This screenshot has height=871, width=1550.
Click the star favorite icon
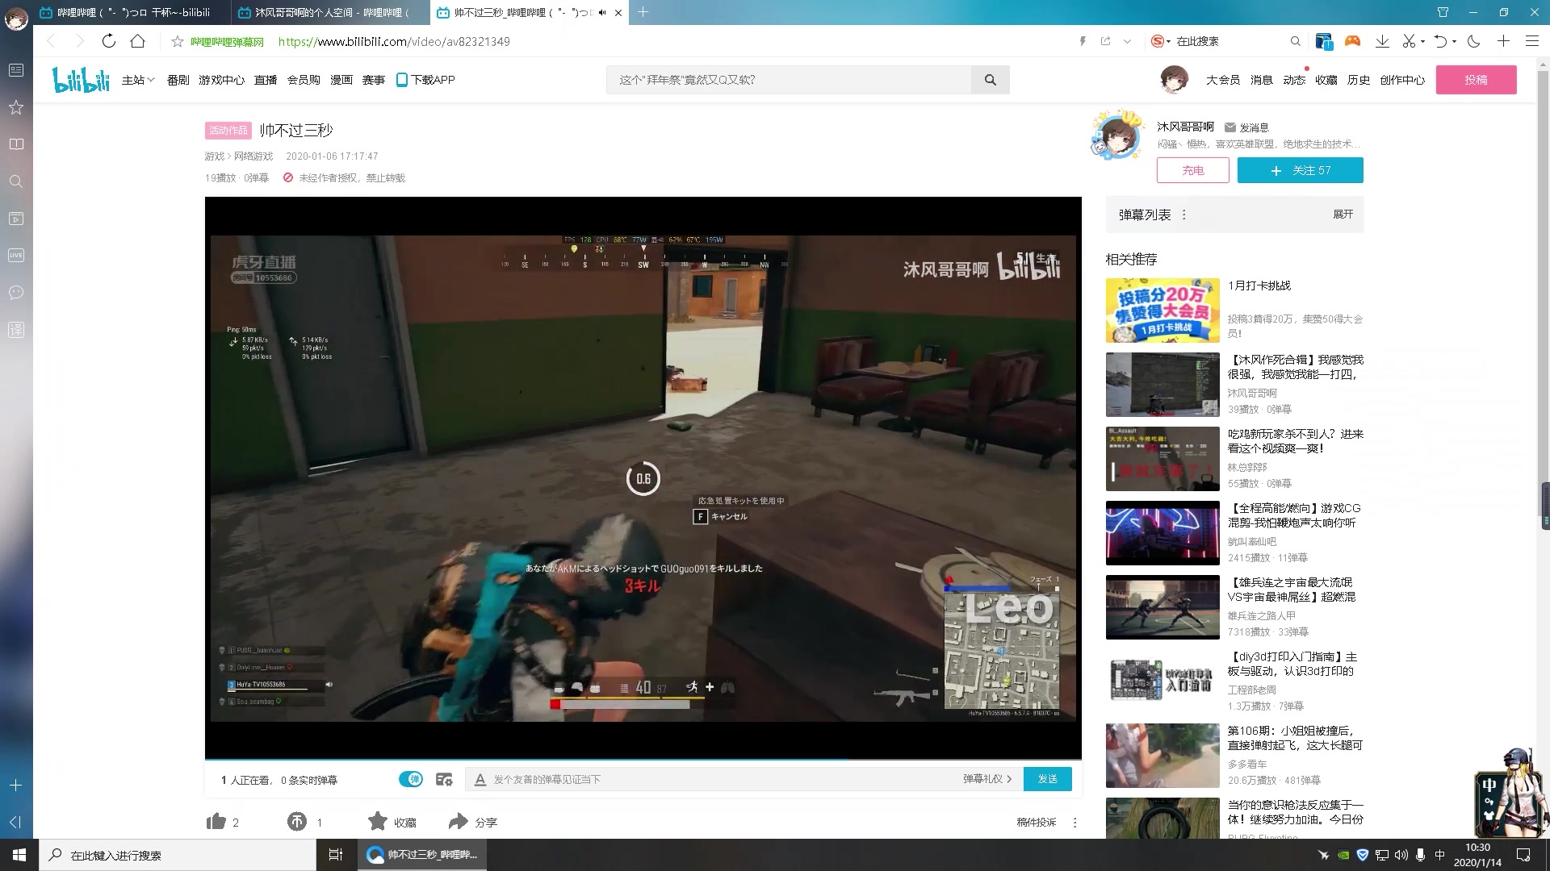click(x=377, y=822)
